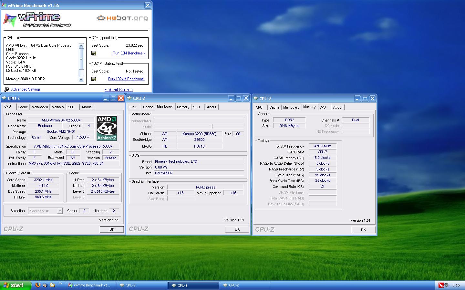Click the Multiplier value x 14.0
The width and height of the screenshot is (465, 290).
[x=43, y=186]
